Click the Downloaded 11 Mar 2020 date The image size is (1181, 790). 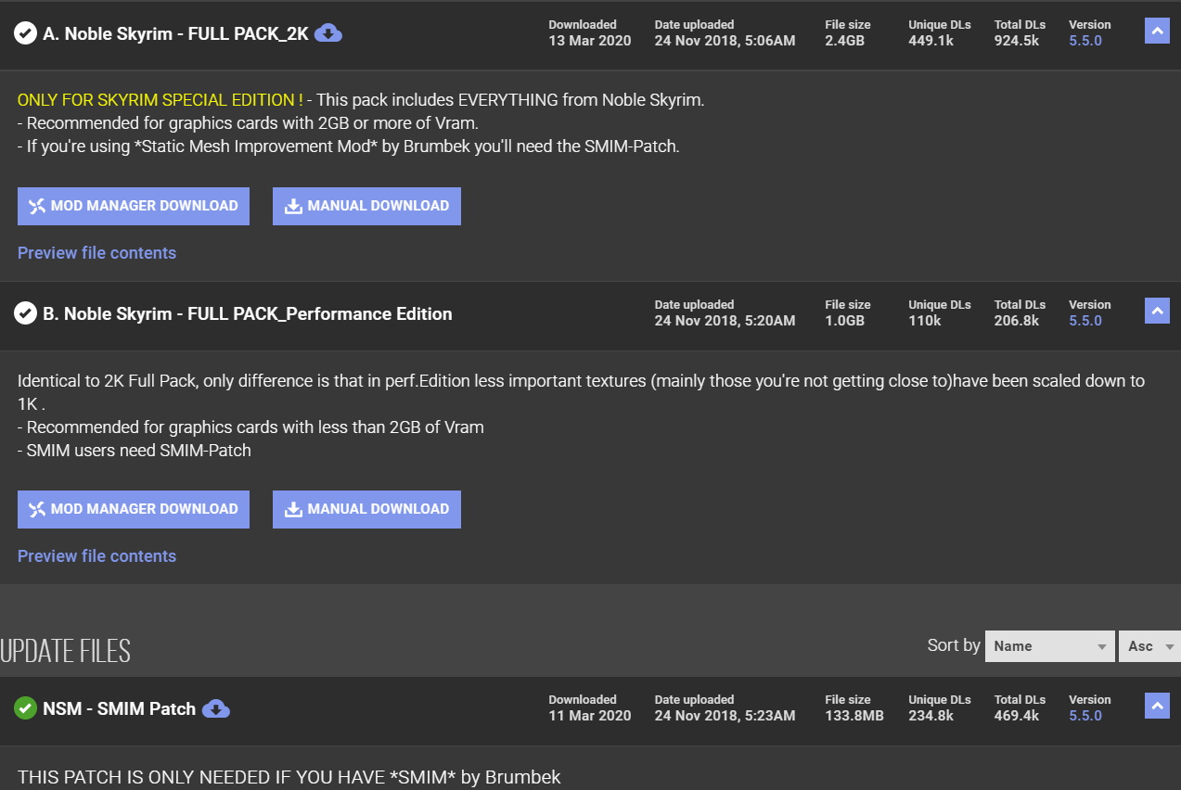pos(590,716)
